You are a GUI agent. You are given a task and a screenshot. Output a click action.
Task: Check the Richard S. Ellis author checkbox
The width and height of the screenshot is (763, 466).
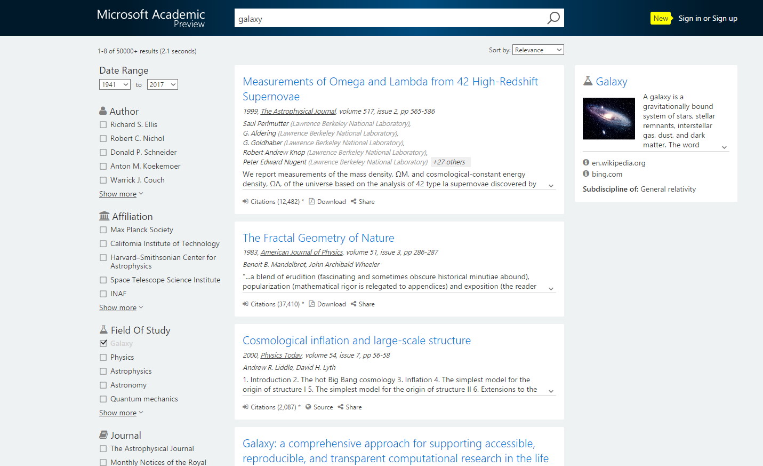[103, 125]
